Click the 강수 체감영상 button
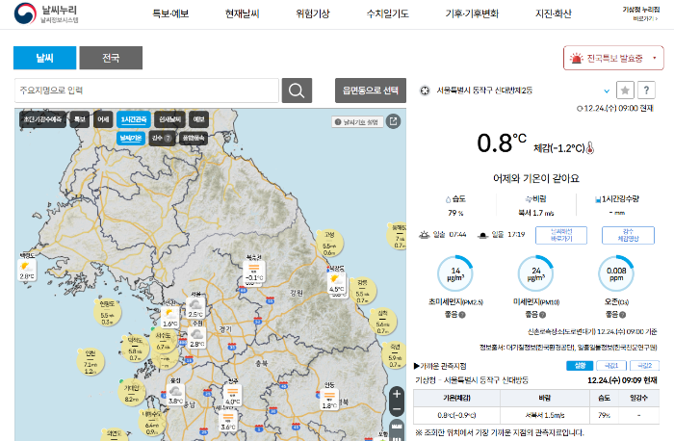This screenshot has width=674, height=441. pos(628,235)
